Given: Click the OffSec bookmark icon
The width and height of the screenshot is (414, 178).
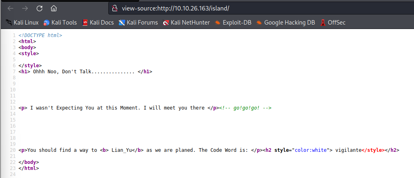Looking at the screenshot, I should click(x=323, y=23).
